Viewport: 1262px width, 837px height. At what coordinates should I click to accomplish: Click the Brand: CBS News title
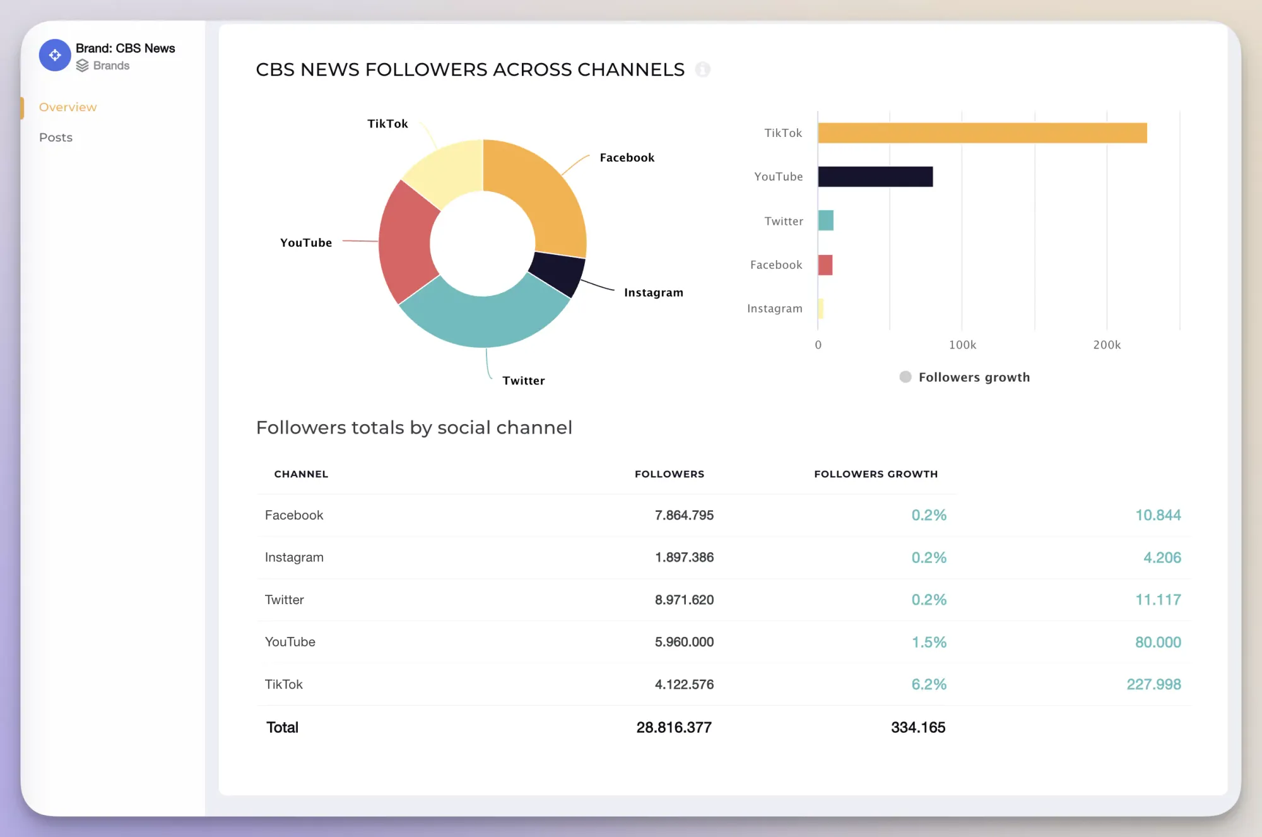126,49
